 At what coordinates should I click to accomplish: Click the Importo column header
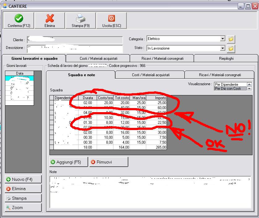pyautogui.click(x=156, y=98)
